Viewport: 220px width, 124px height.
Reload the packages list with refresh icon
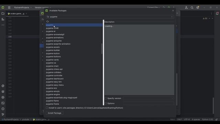pos(47,21)
